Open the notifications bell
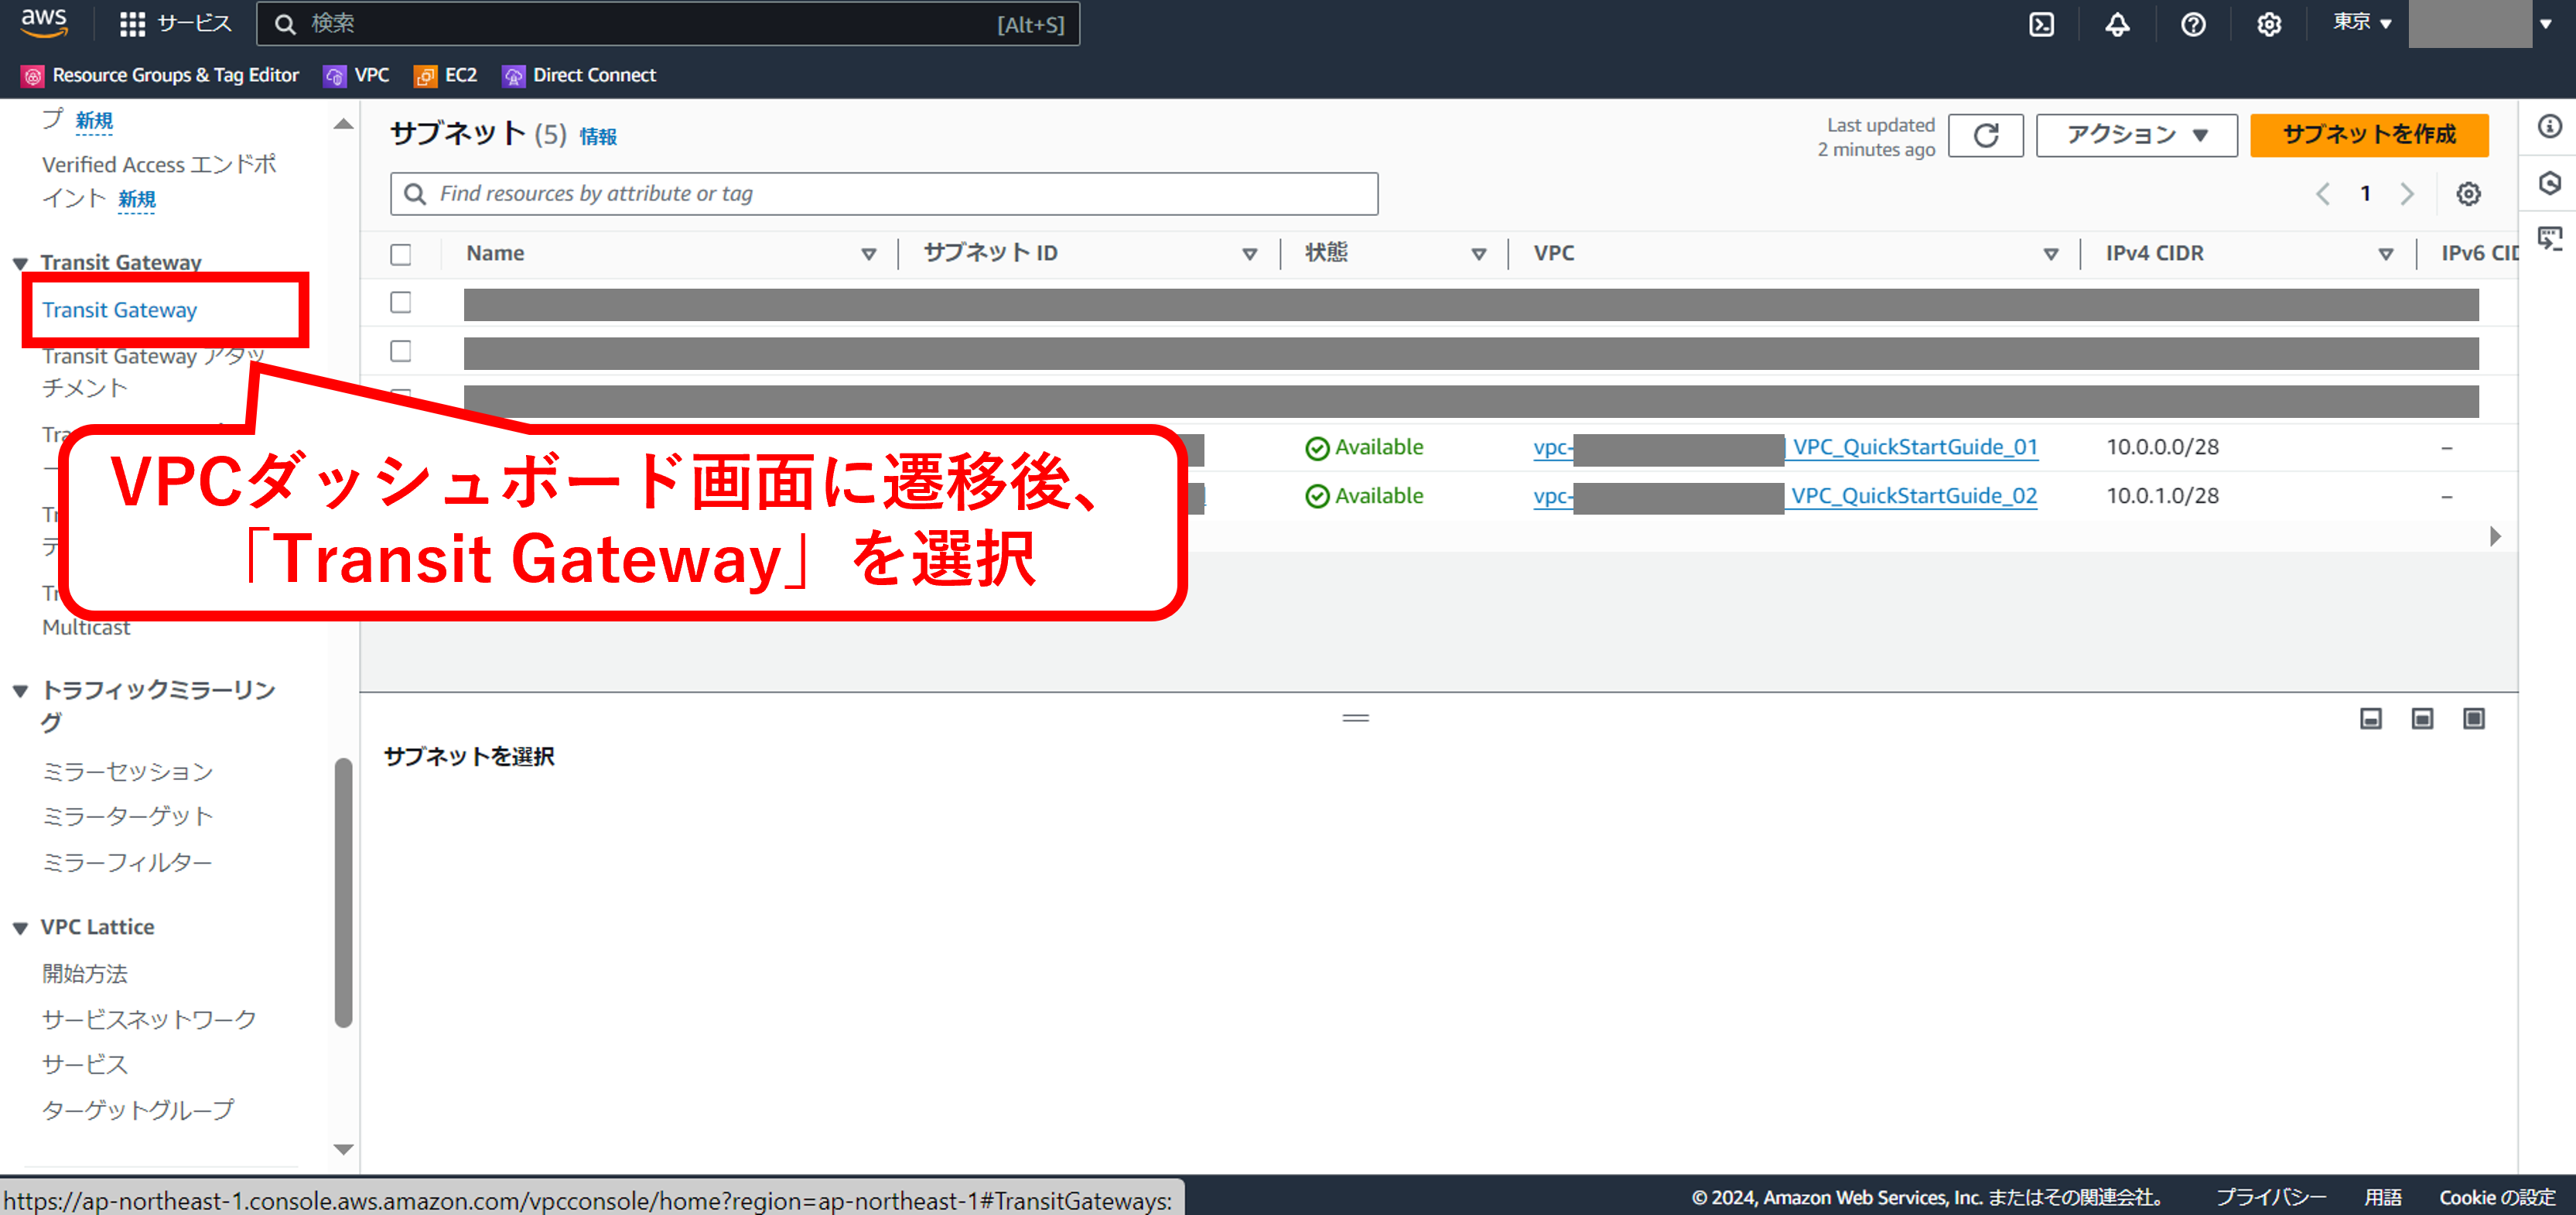 click(x=2117, y=24)
